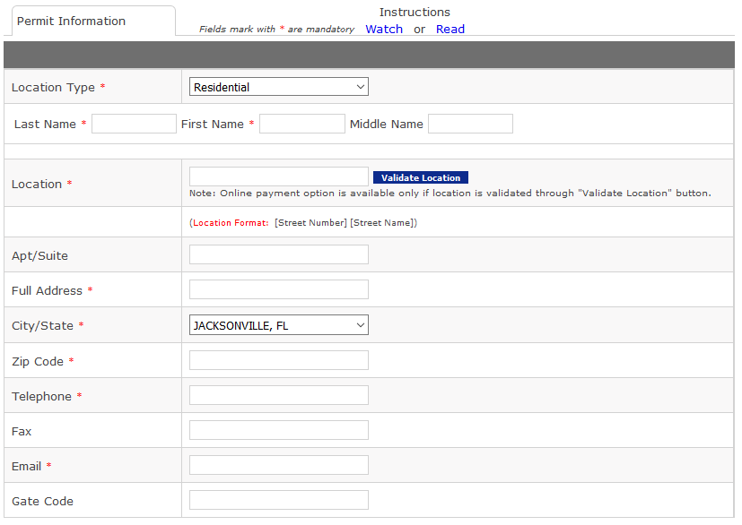
Task: Focus the Gate Code input field
Action: (x=279, y=500)
